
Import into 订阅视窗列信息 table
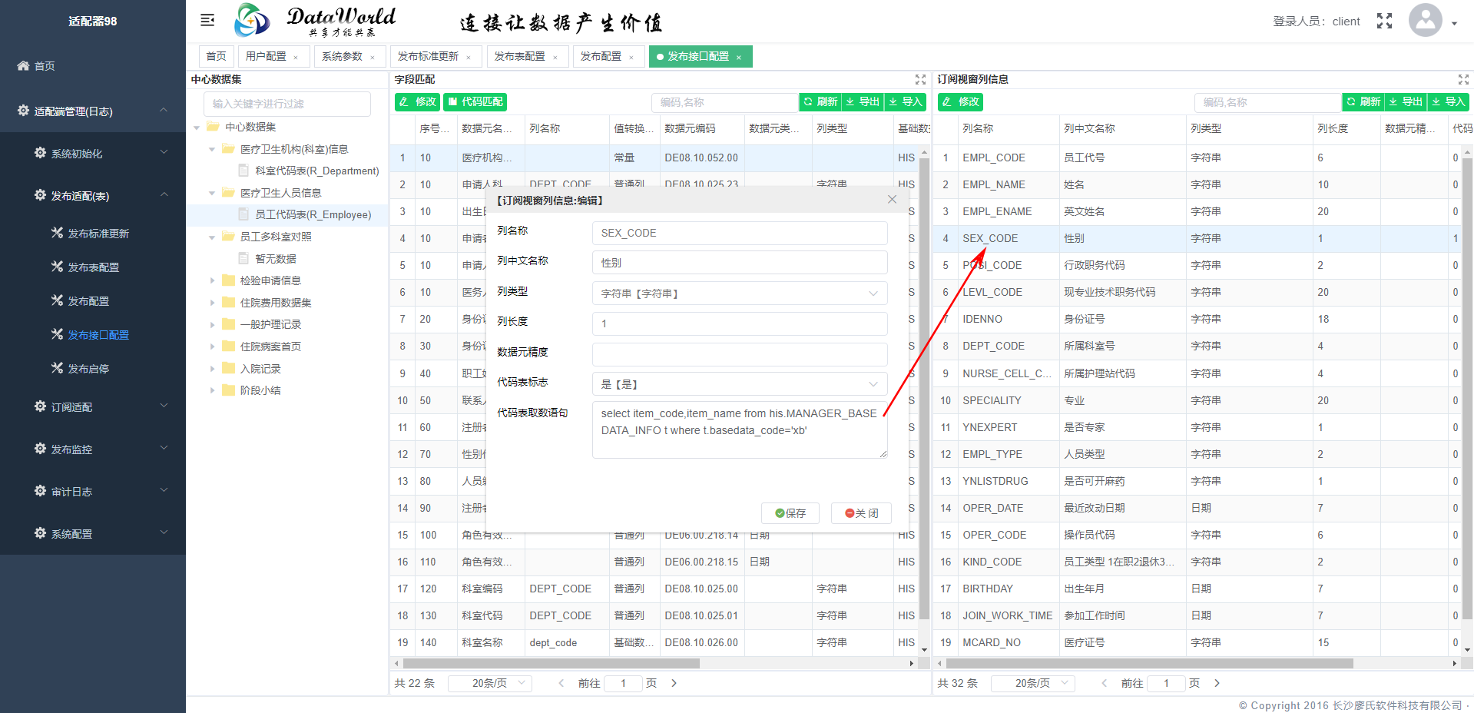click(x=1448, y=101)
